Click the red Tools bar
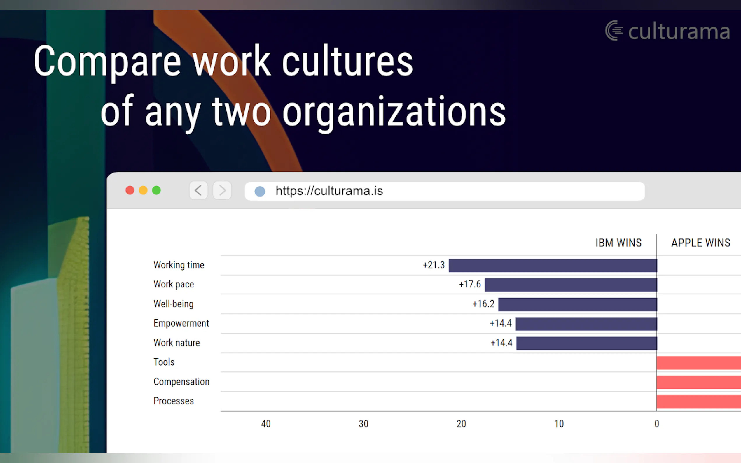The image size is (741, 463). point(698,363)
